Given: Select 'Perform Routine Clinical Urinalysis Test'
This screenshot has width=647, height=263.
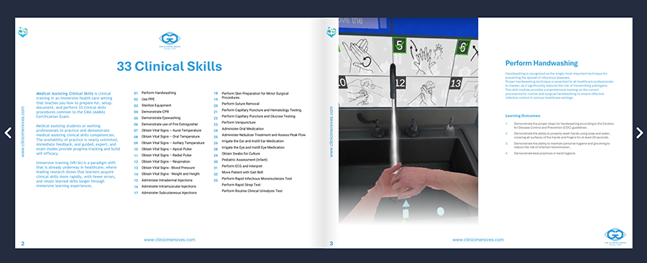Looking at the screenshot, I should 252,191.
